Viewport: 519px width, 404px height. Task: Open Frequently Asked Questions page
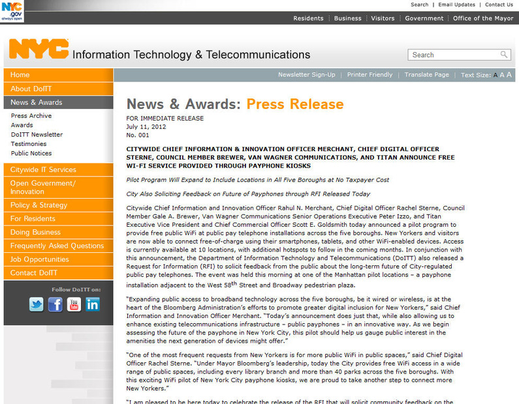(58, 246)
